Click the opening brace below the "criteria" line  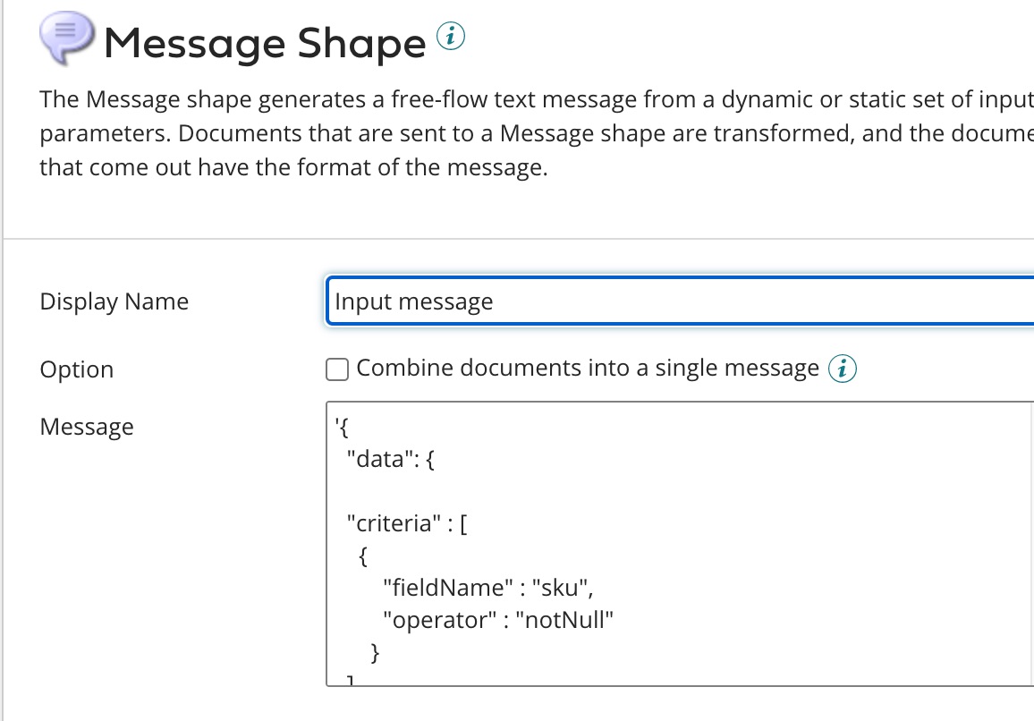[362, 556]
